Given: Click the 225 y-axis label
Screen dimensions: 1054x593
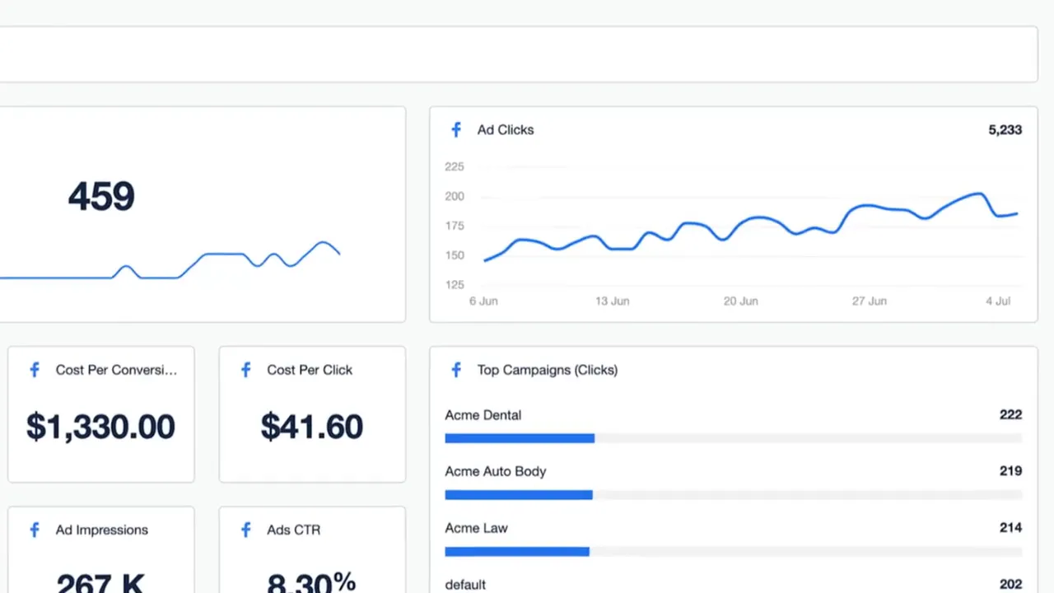Looking at the screenshot, I should [455, 166].
